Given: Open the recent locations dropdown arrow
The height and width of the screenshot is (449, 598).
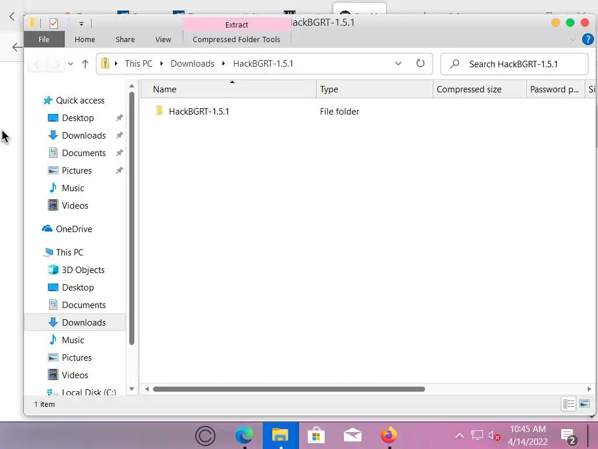Looking at the screenshot, I should point(71,64).
